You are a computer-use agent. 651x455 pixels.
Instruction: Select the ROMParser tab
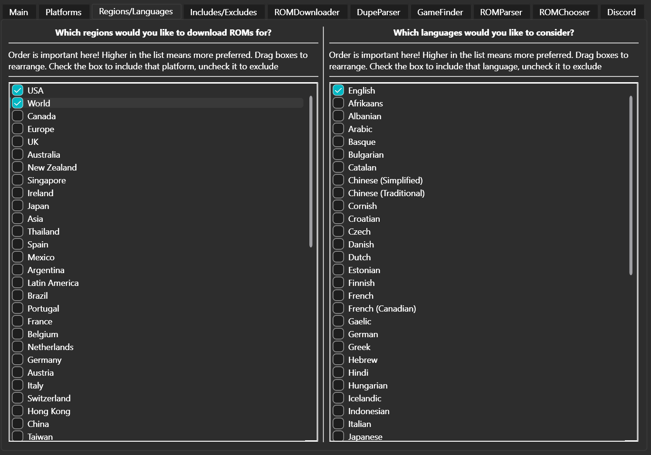tap(501, 12)
